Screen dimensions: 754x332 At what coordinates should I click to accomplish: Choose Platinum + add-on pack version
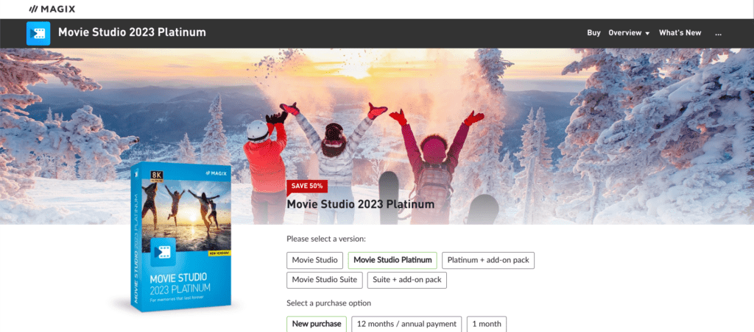pos(488,261)
